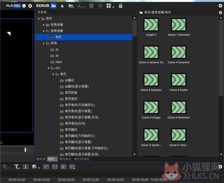Click the properties list toolbar icon

100,6
